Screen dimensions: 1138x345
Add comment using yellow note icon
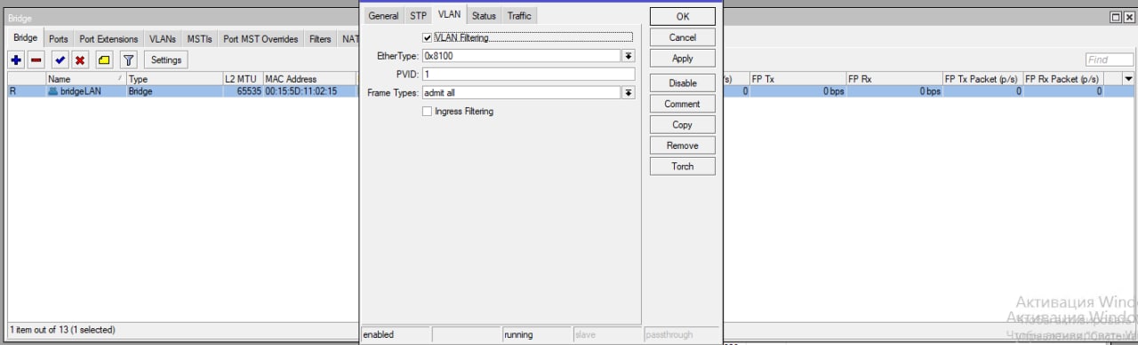click(x=103, y=60)
